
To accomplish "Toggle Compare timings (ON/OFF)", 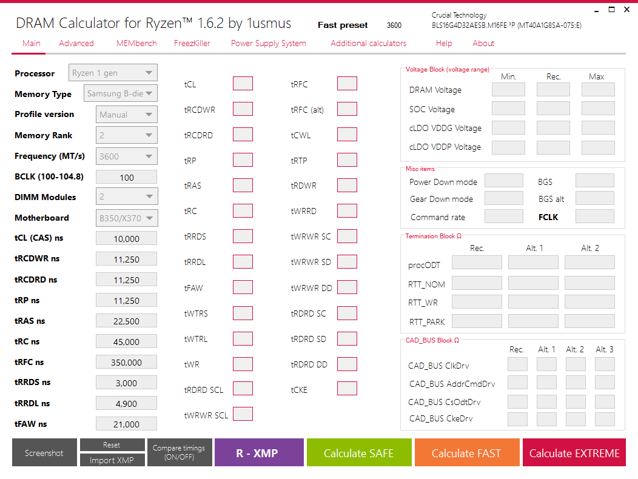I will pyautogui.click(x=180, y=452).
